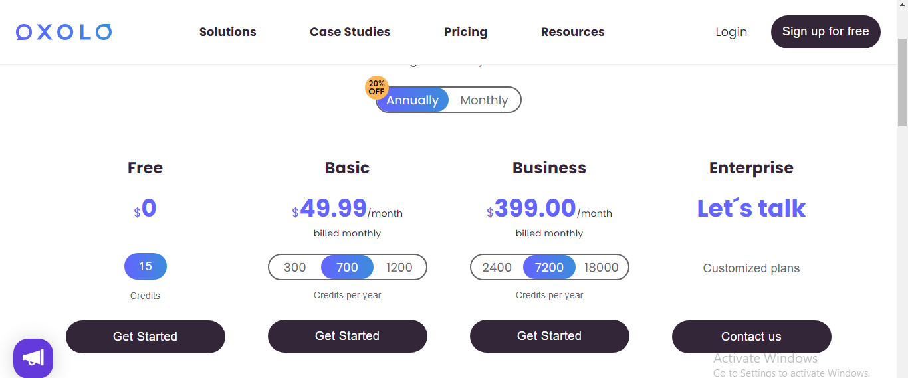This screenshot has height=378, width=908.
Task: Select 7200 credits for Business plan
Action: 549,268
